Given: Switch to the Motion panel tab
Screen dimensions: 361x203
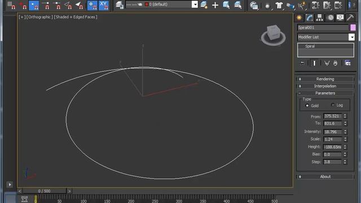Looking at the screenshot, I should (330, 17).
